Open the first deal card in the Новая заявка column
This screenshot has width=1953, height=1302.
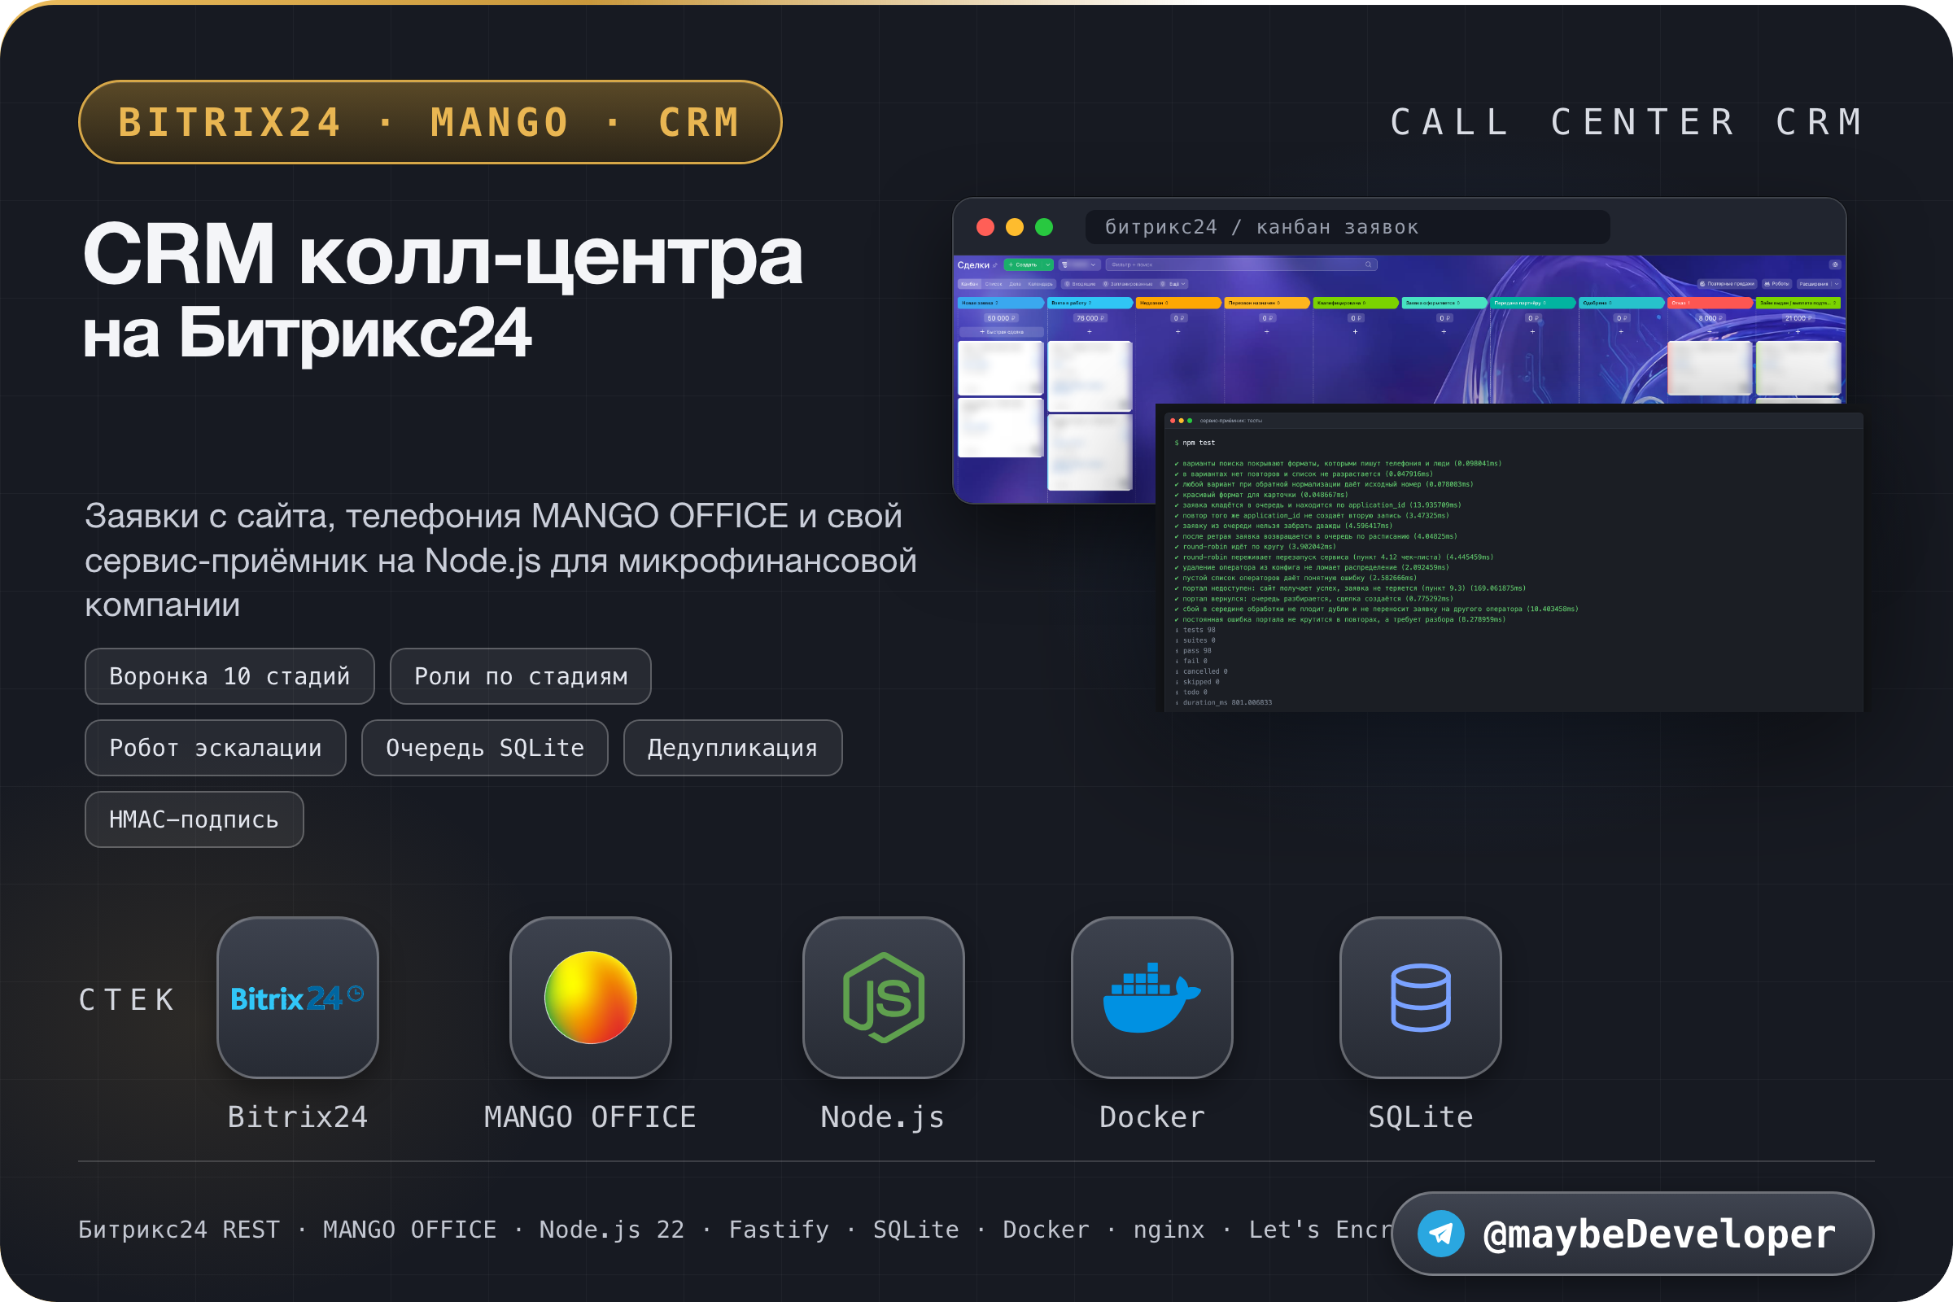[x=1001, y=368]
